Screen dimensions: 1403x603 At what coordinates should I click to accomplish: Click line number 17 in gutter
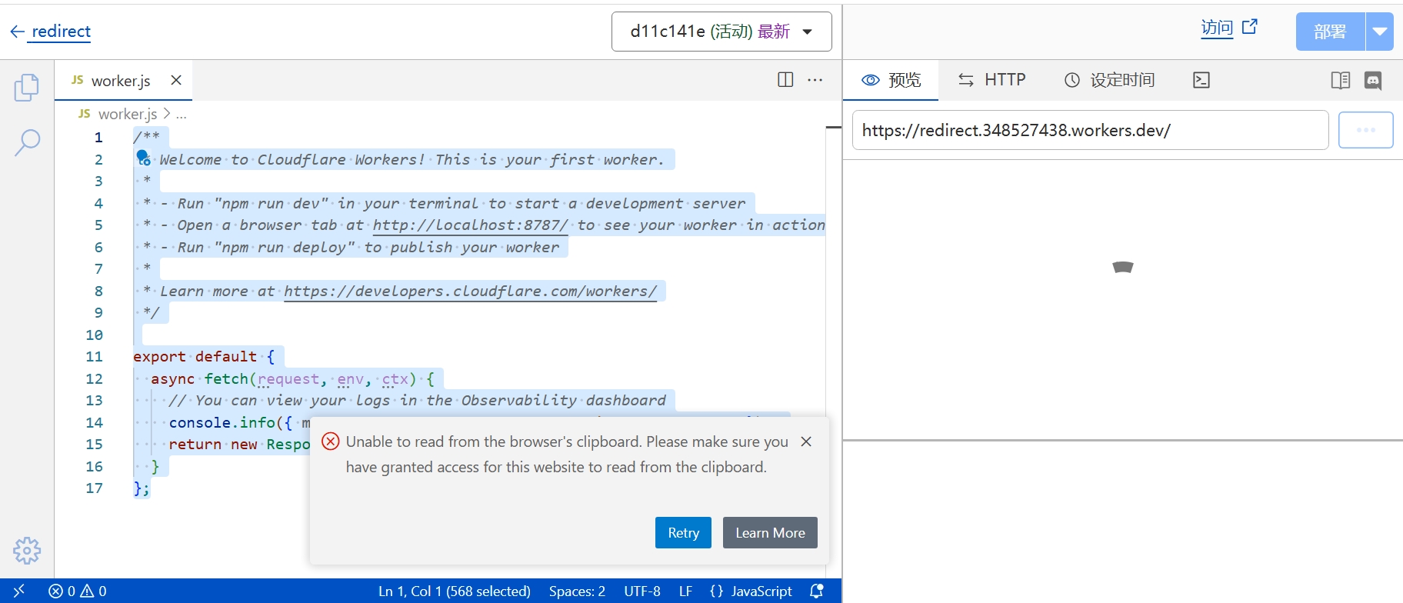point(94,488)
